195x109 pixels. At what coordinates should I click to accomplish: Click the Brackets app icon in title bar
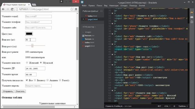coord(82,2)
